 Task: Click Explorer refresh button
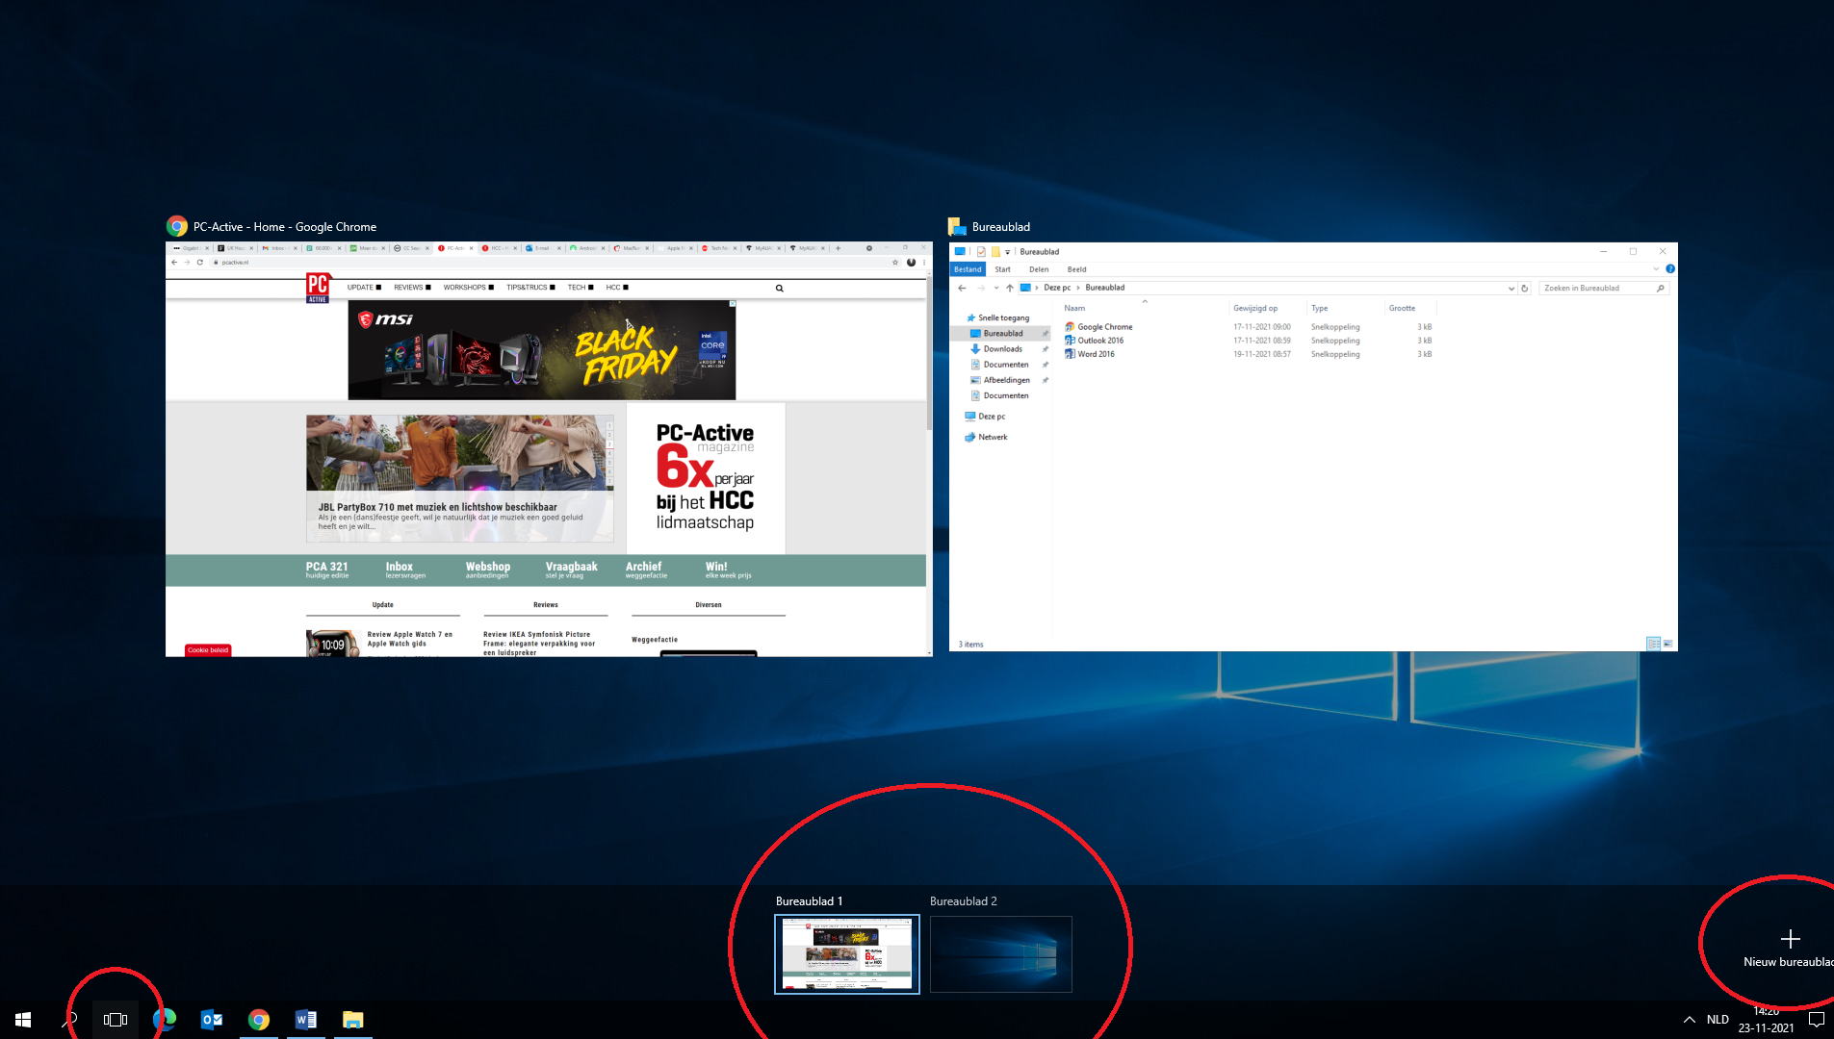point(1525,288)
